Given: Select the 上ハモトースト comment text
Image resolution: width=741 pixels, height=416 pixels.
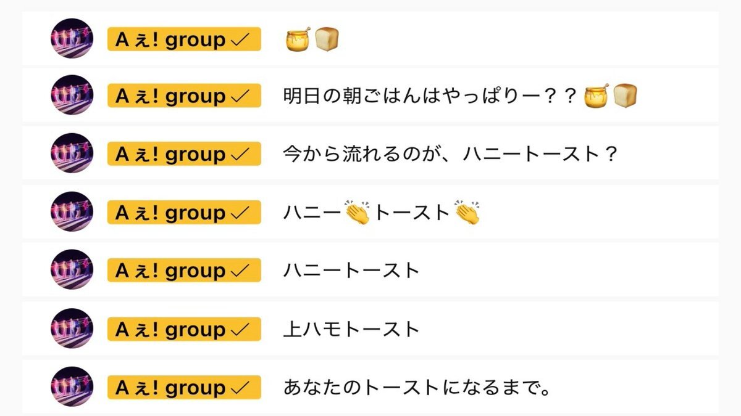Looking at the screenshot, I should point(351,330).
